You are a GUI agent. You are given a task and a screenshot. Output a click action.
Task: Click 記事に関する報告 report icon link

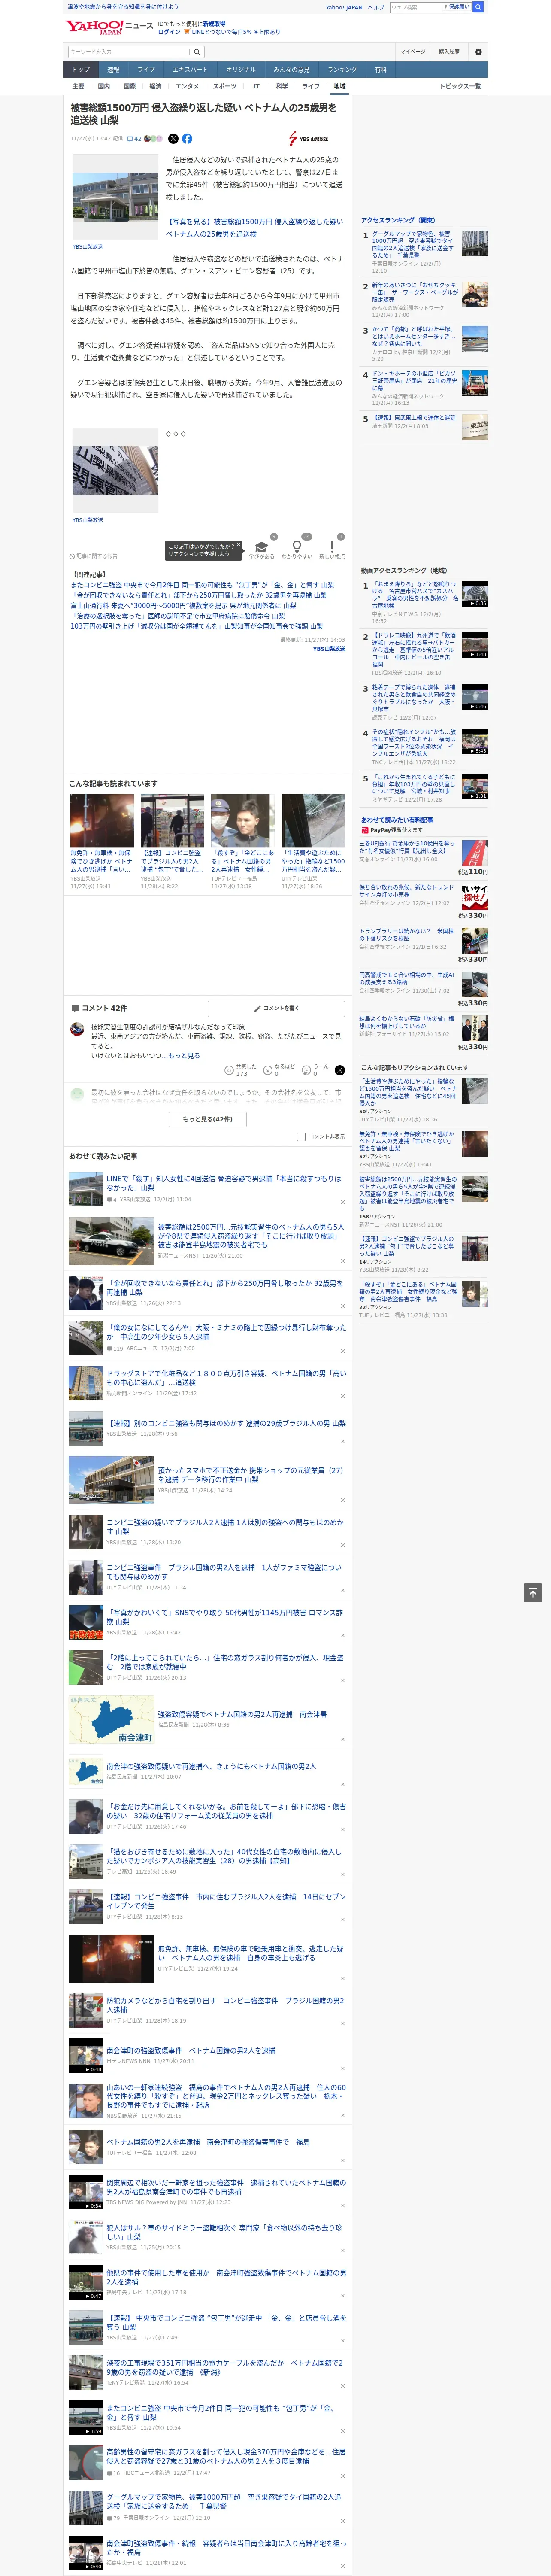93,556
